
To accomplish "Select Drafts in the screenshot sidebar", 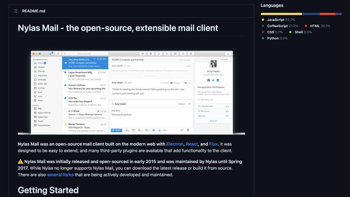I will (x=40, y=84).
